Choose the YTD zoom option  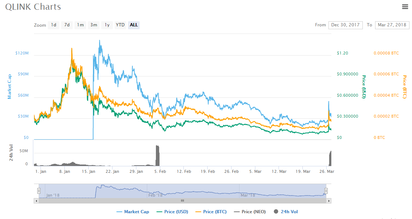120,25
